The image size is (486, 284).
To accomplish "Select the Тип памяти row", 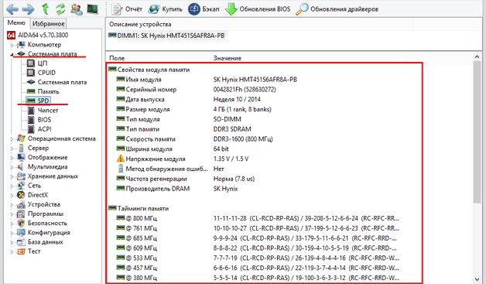I will pos(183,129).
